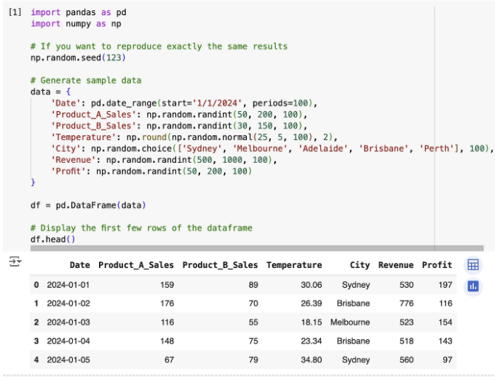Click row index 0 in the output table
The width and height of the screenshot is (495, 377).
coord(36,285)
